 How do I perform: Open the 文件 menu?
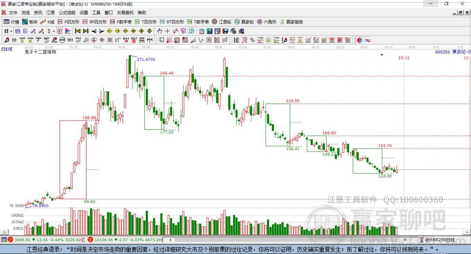click(x=13, y=12)
